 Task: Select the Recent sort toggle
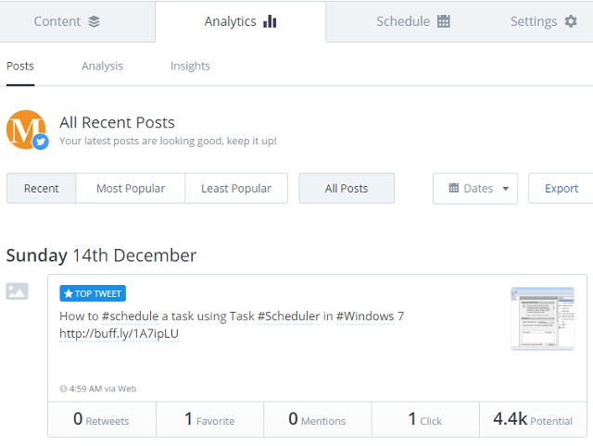click(41, 188)
